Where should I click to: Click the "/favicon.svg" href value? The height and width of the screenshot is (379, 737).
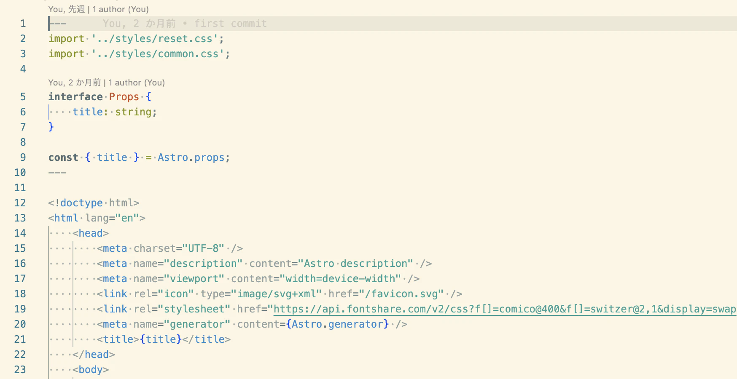(401, 294)
